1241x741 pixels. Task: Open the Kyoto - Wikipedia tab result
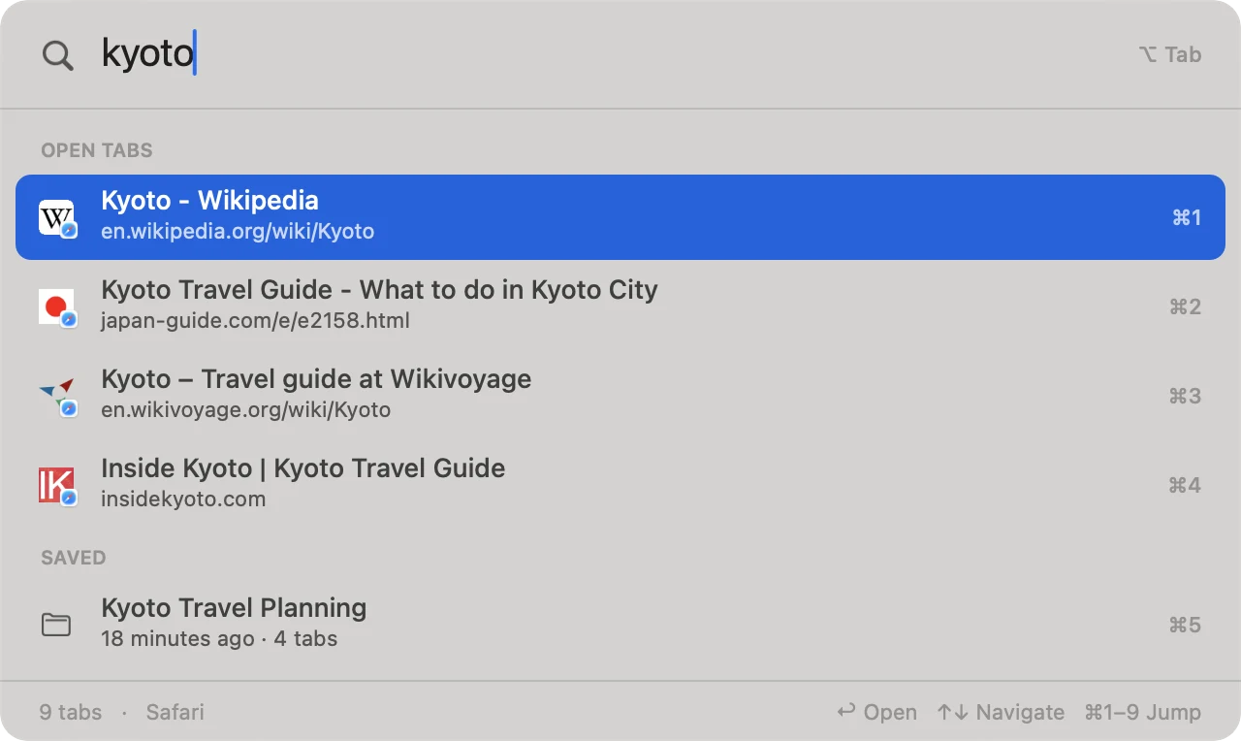[x=620, y=217]
